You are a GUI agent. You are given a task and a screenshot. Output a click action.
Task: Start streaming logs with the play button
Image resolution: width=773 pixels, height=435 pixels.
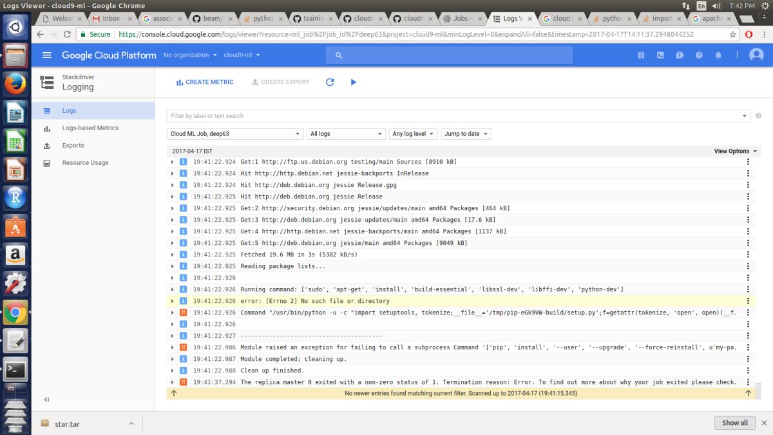(x=353, y=82)
